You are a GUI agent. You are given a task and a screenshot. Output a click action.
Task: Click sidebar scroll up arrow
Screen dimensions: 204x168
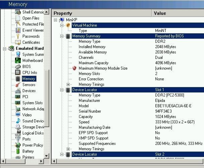point(47,12)
